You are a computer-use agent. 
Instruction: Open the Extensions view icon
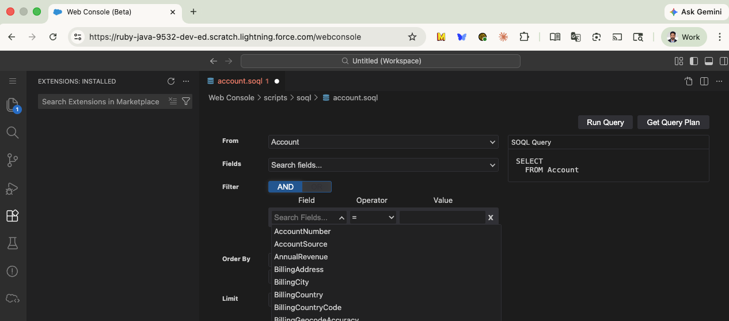(13, 216)
